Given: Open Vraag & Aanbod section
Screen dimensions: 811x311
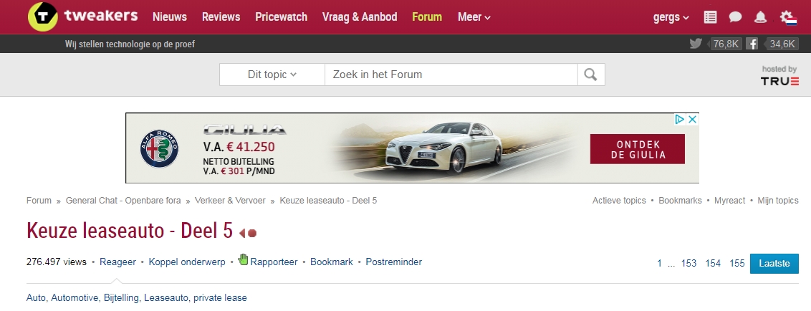Looking at the screenshot, I should tap(360, 17).
